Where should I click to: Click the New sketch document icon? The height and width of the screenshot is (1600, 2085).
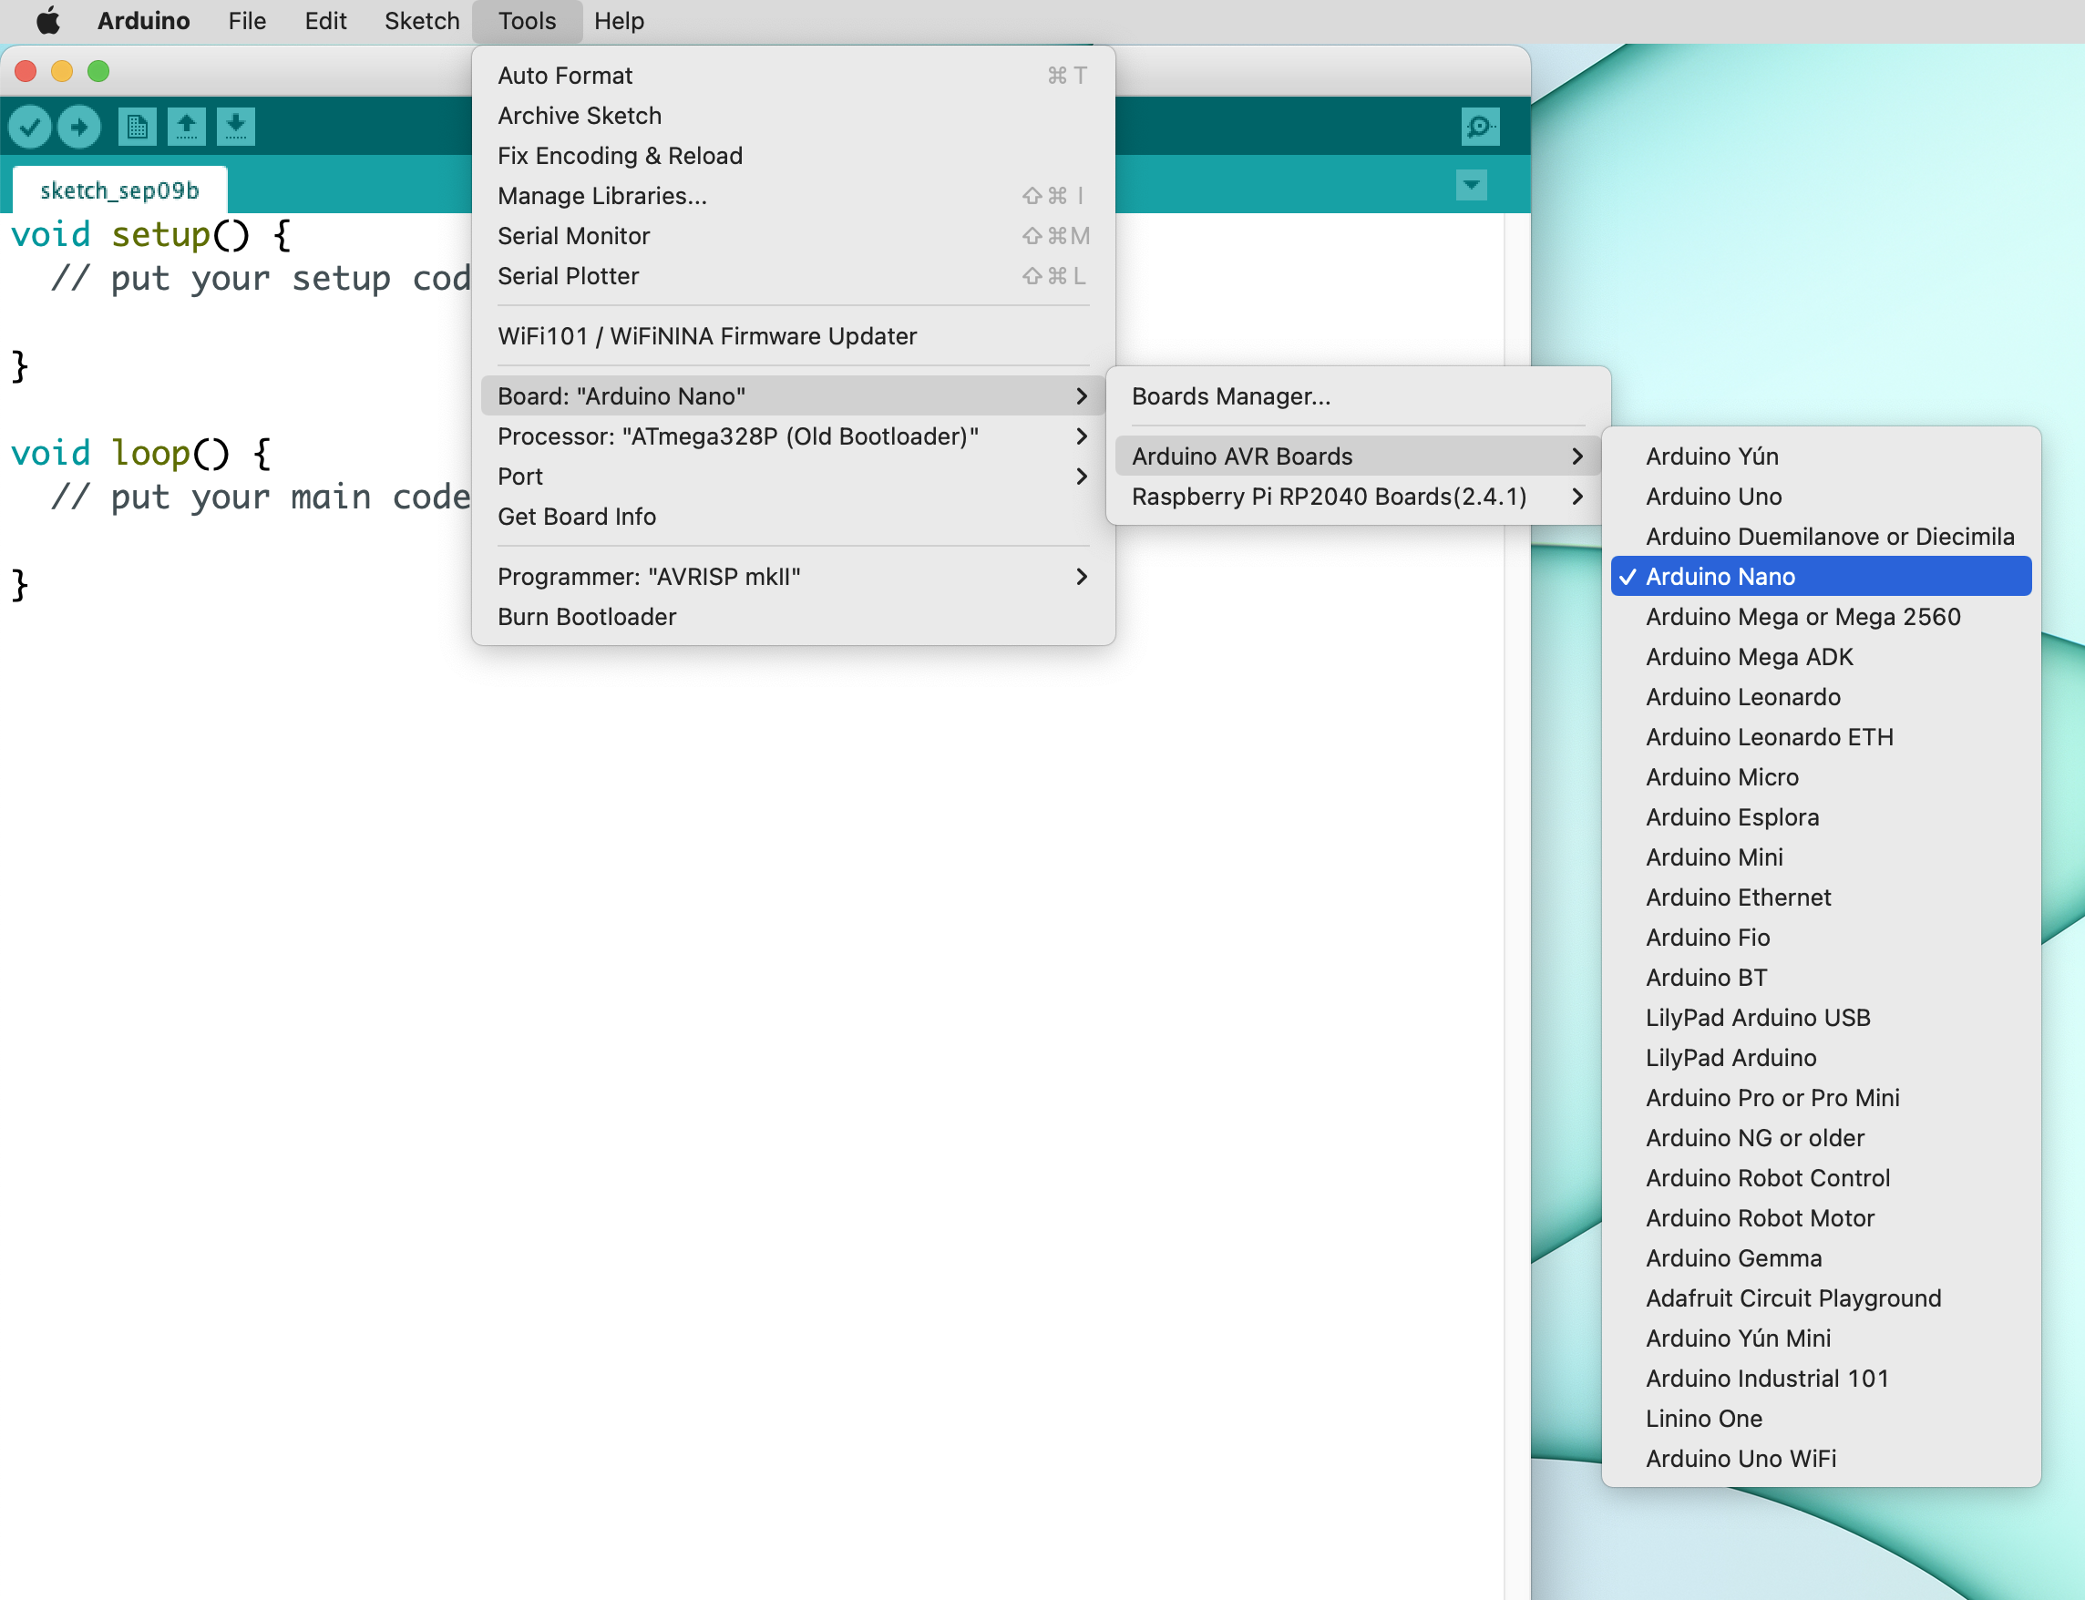click(x=138, y=127)
